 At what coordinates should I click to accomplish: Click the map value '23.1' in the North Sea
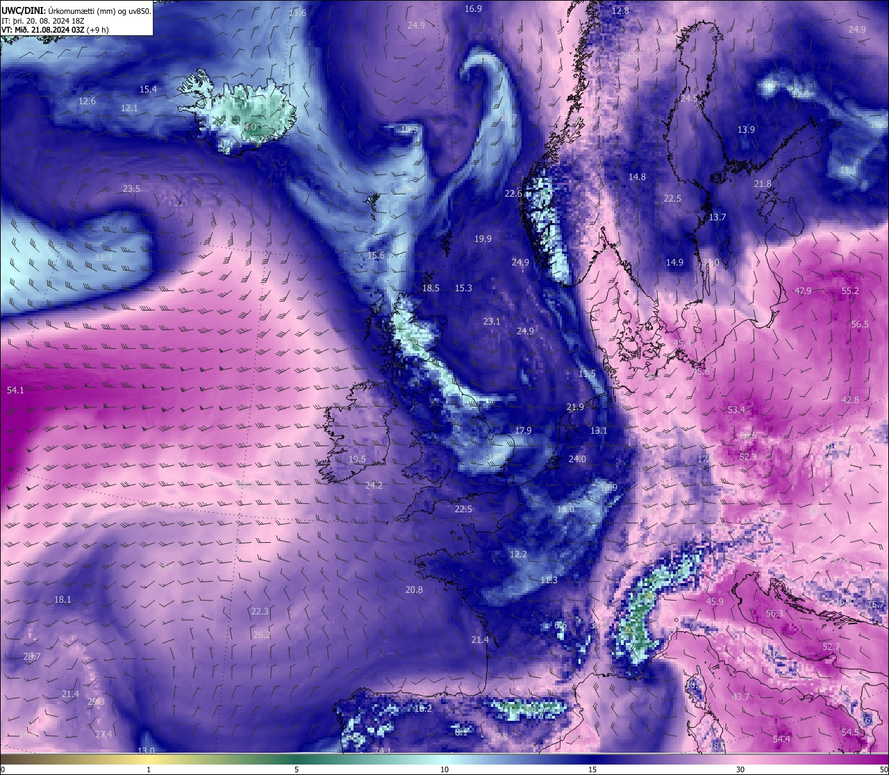coord(492,322)
